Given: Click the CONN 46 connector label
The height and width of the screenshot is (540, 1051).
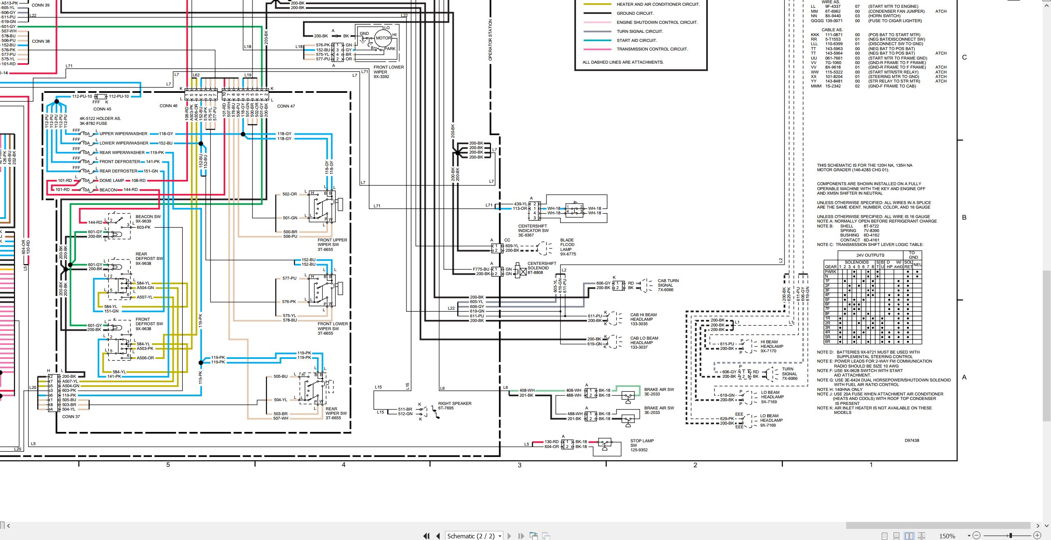Looking at the screenshot, I should pyautogui.click(x=168, y=106).
